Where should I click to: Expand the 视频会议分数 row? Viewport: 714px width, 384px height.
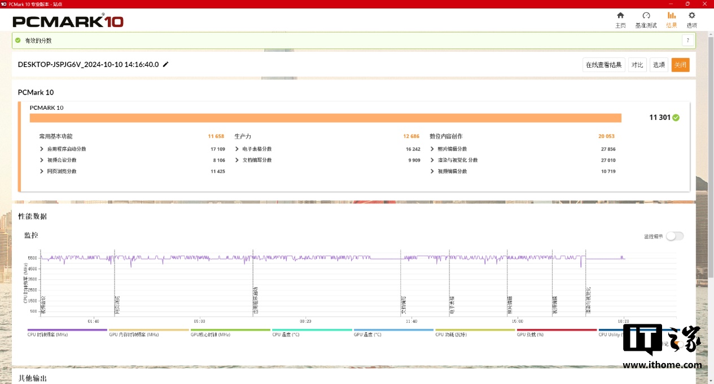(x=42, y=160)
